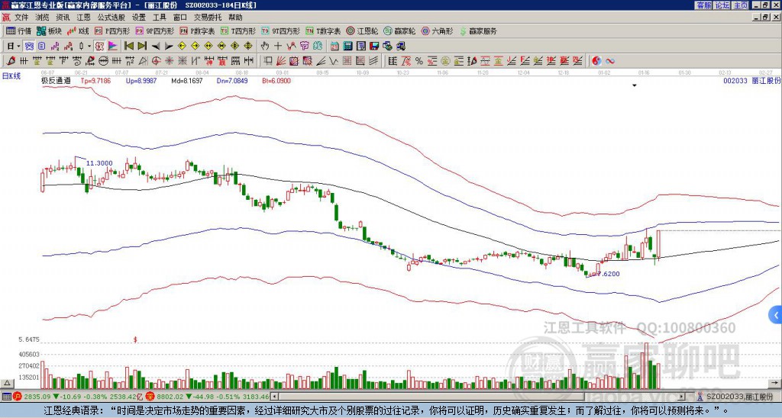The width and height of the screenshot is (782, 418).
Task: Click the 8802.02 index status value
Action: 170,397
